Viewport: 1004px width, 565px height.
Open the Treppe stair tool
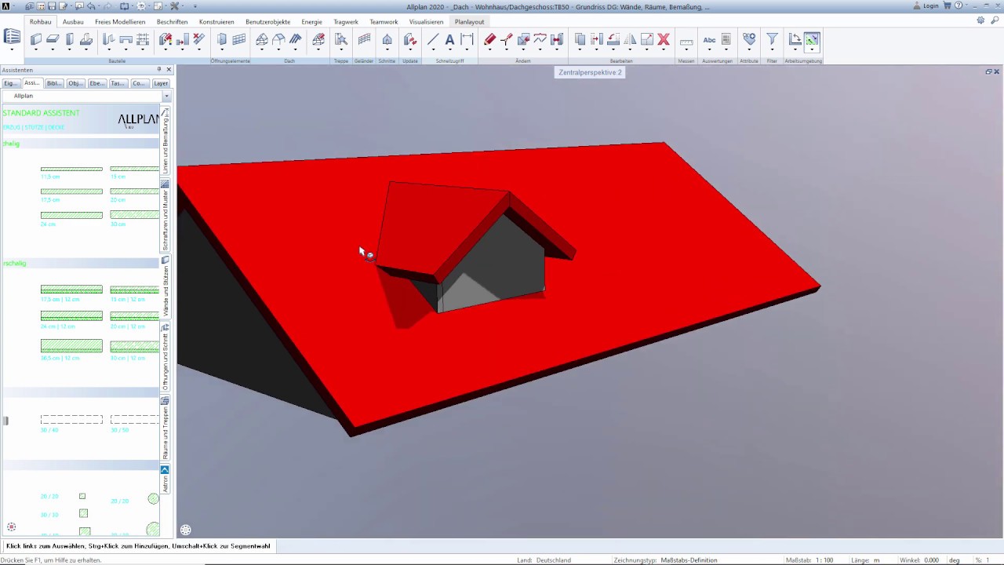pos(340,39)
